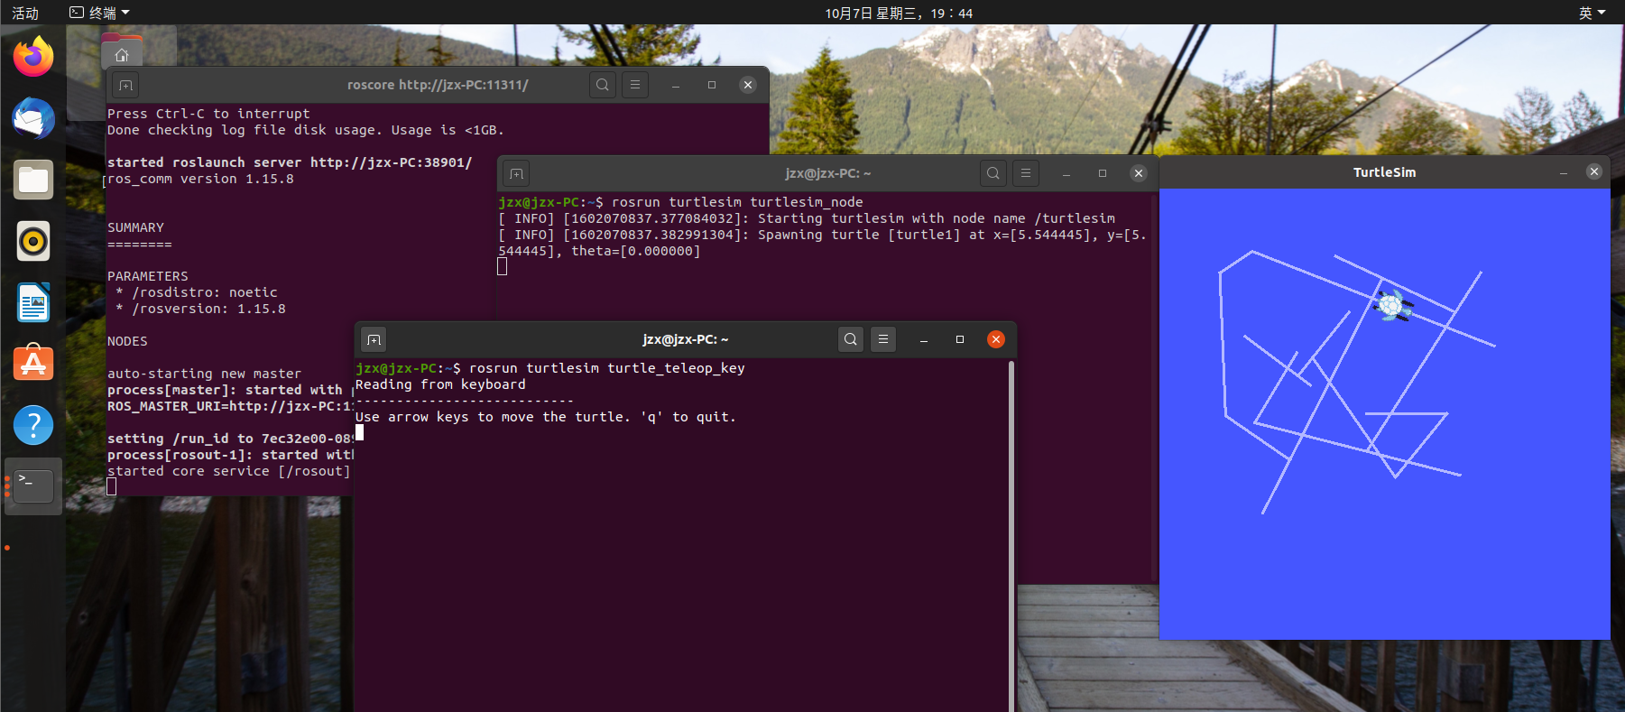Open hamburger menu of roscore terminal
This screenshot has height=712, width=1625.
click(635, 85)
